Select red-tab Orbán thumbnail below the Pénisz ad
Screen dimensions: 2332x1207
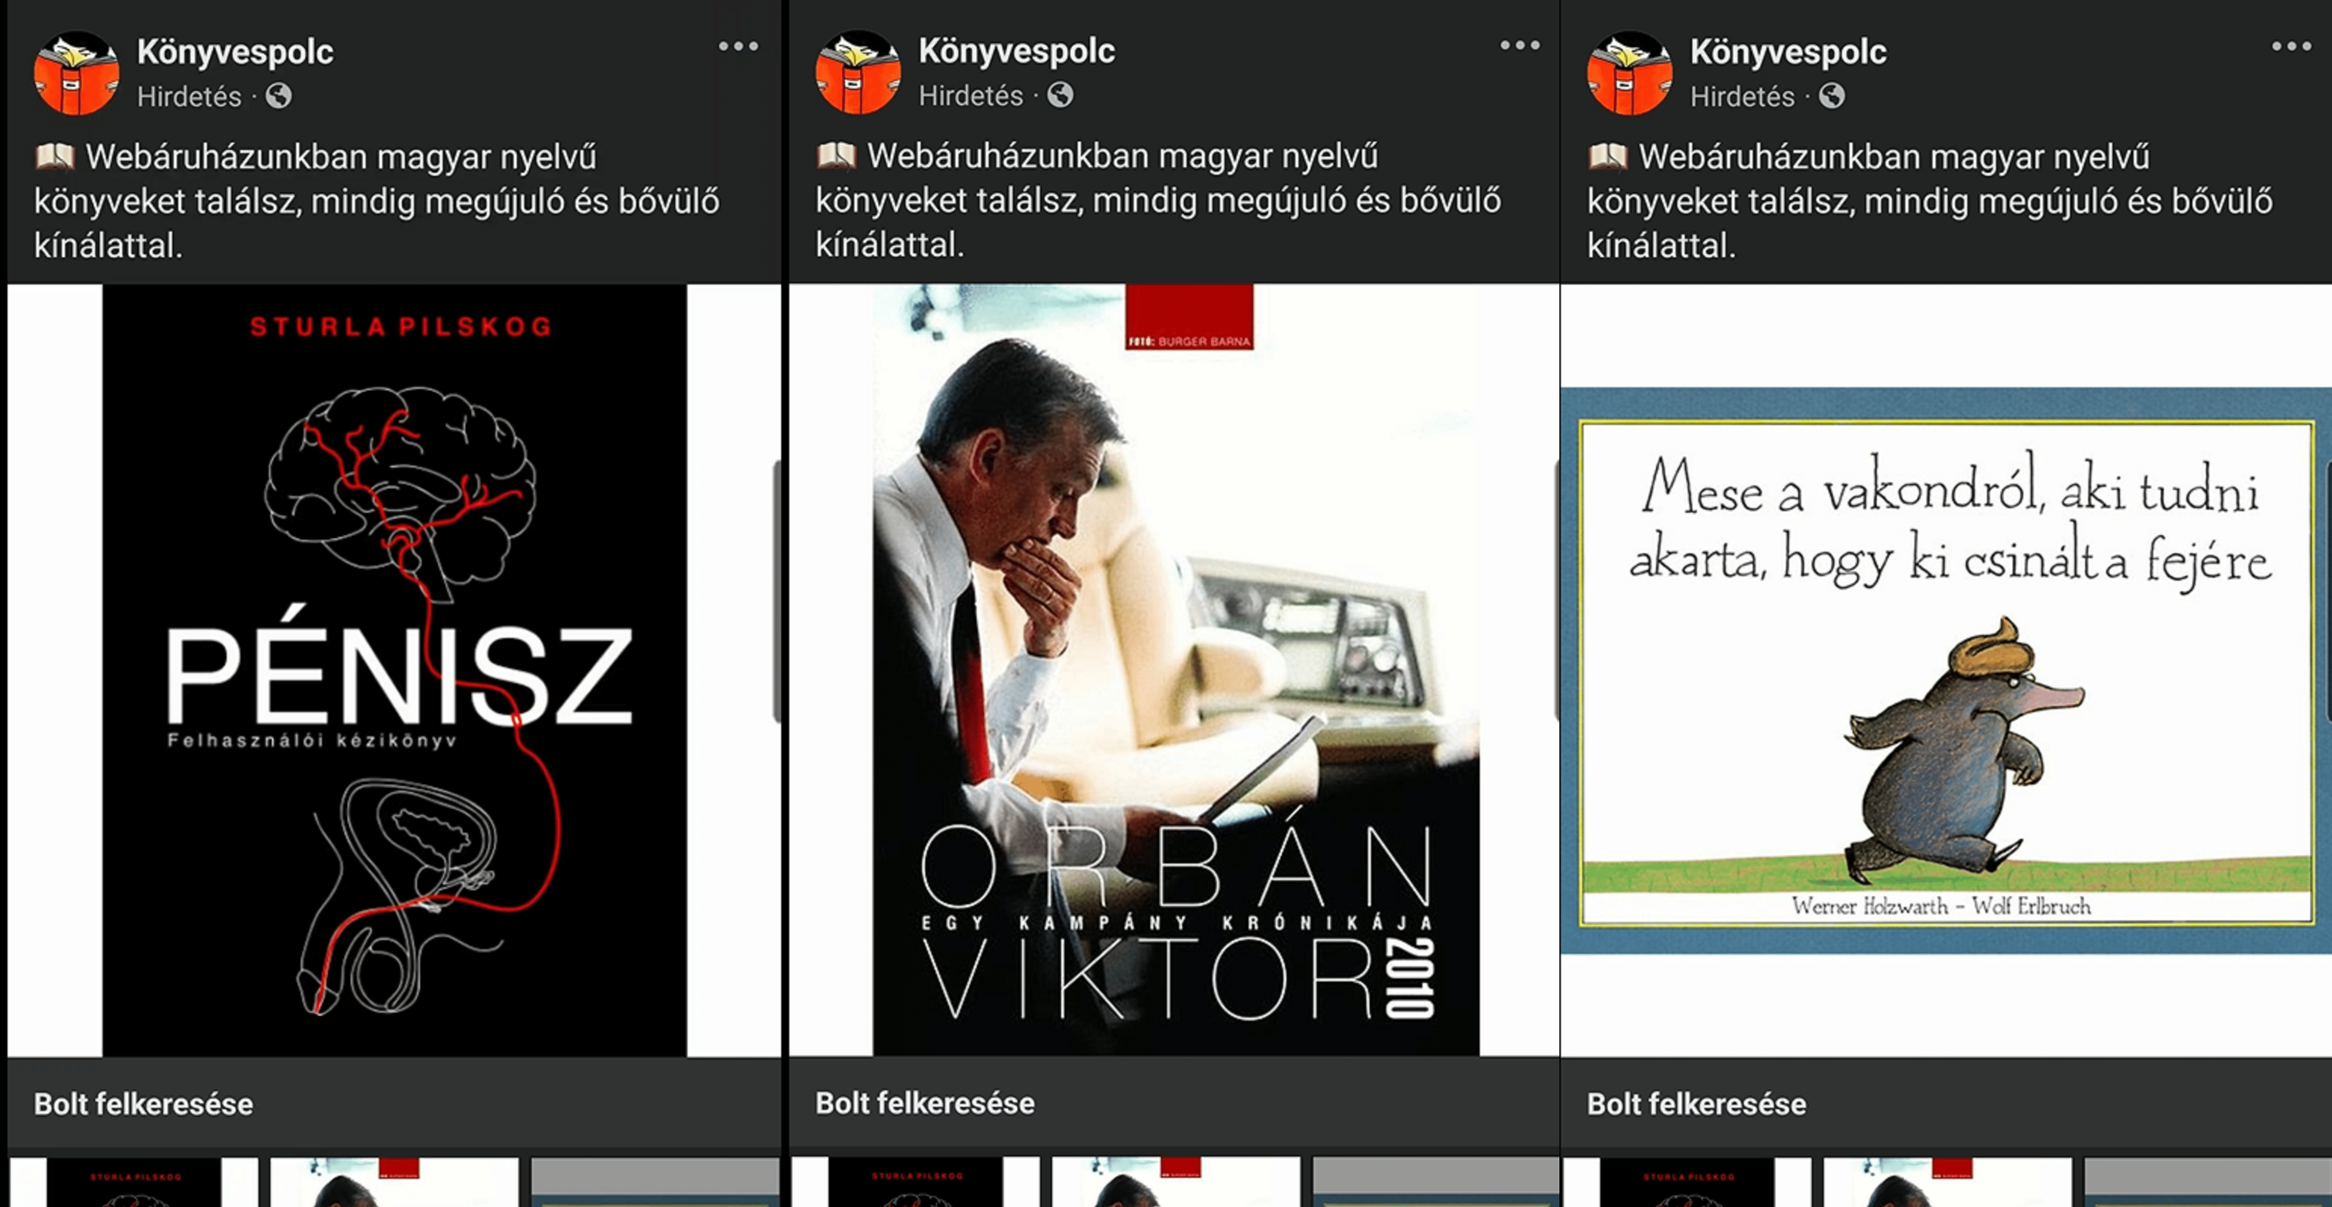point(395,1182)
